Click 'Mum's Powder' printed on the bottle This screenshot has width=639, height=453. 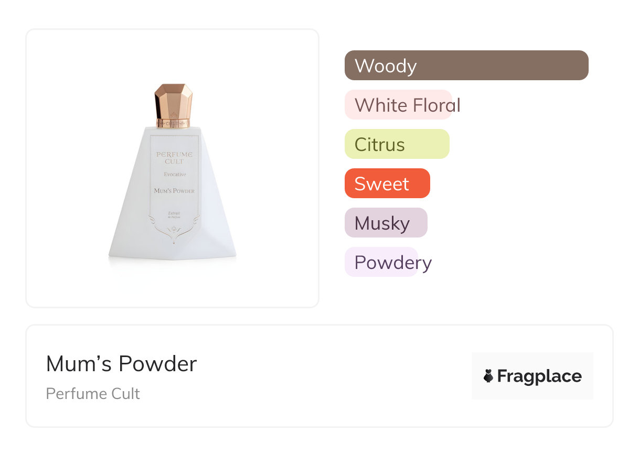[x=174, y=191]
